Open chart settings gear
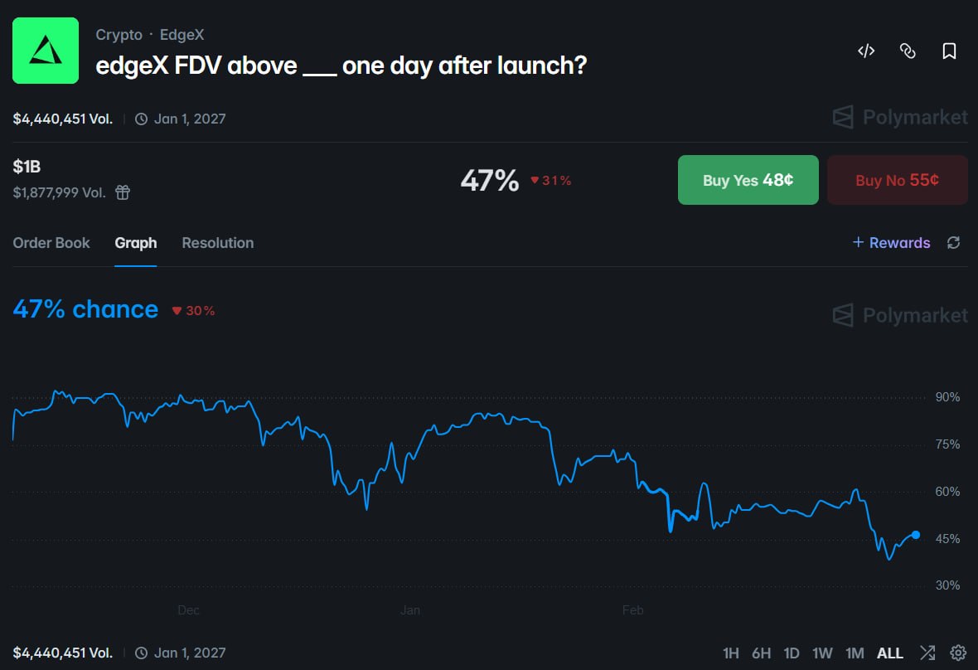978x670 pixels. tap(958, 653)
